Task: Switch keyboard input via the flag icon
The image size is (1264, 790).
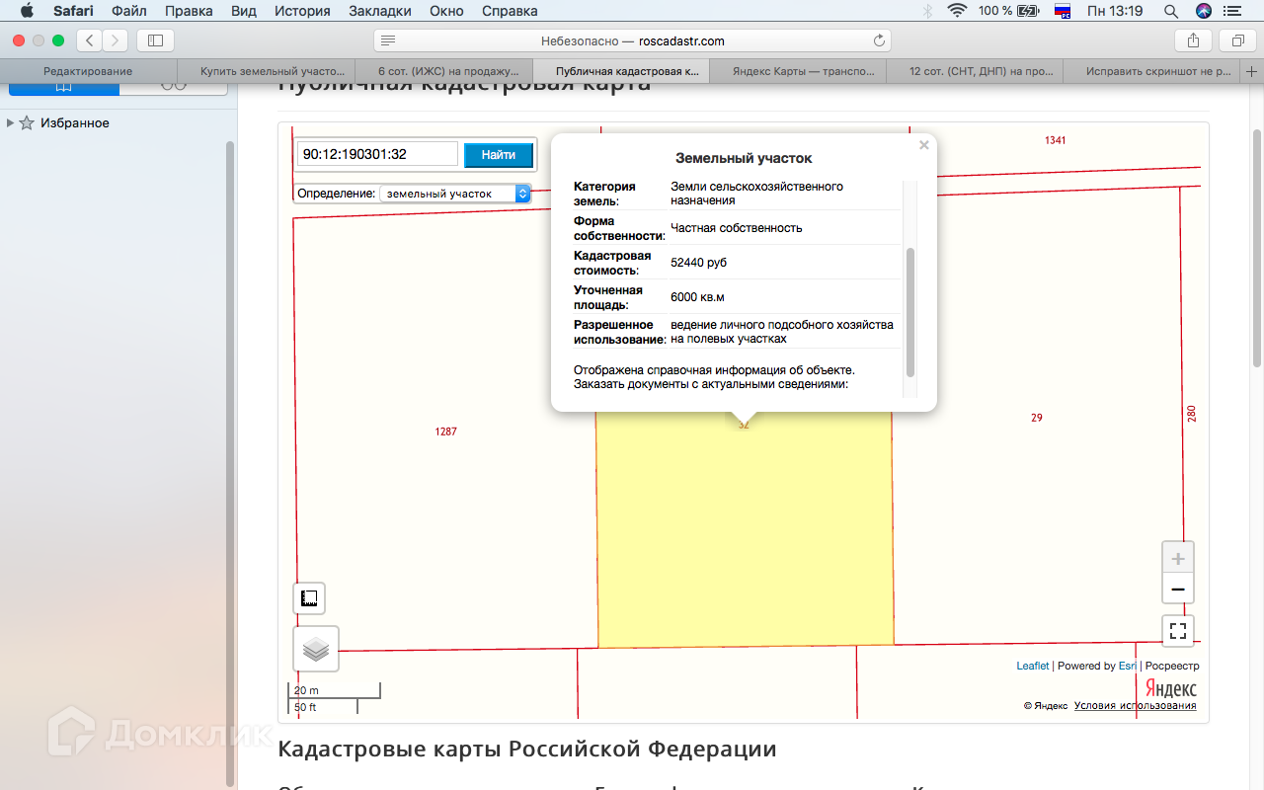Action: click(1064, 11)
